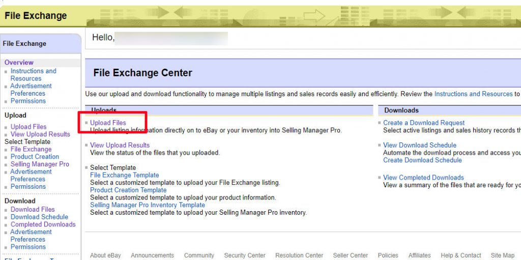Open Advertisement Preferences in sidebar Upload section
This screenshot has width=521, height=260.
31,175
